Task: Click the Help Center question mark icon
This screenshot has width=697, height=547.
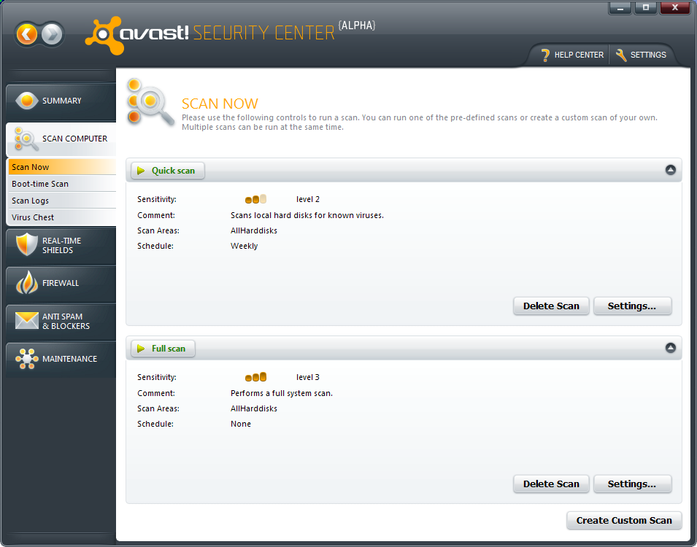Action: (545, 55)
